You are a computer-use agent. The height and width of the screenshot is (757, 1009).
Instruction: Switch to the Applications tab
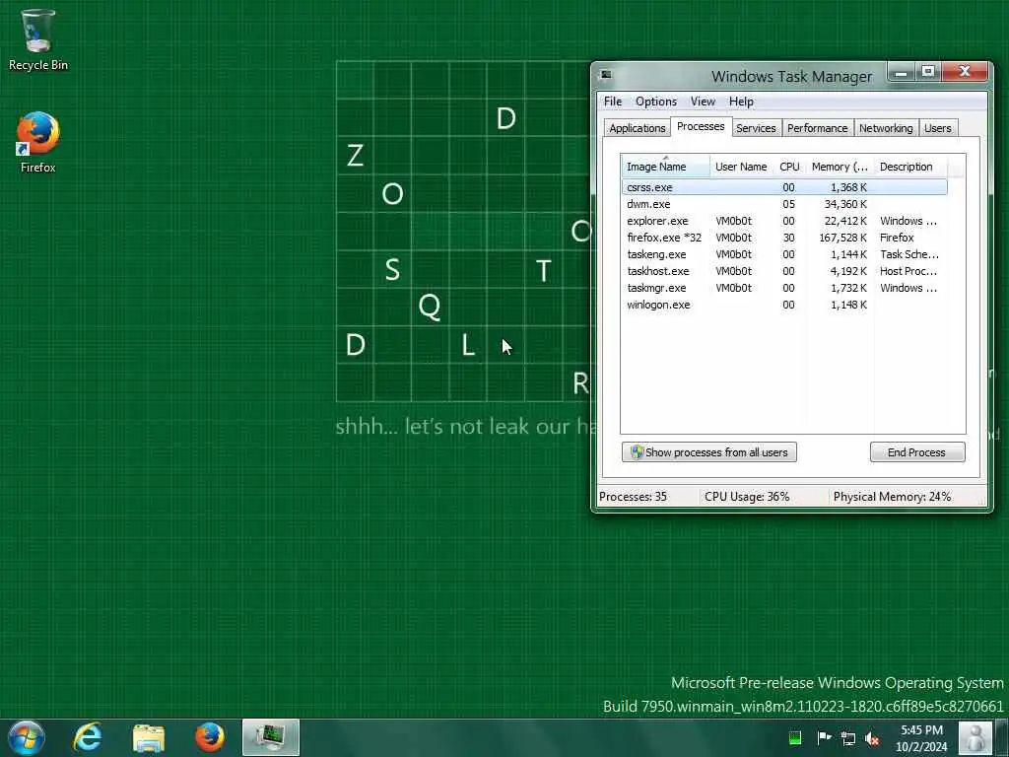click(x=638, y=128)
